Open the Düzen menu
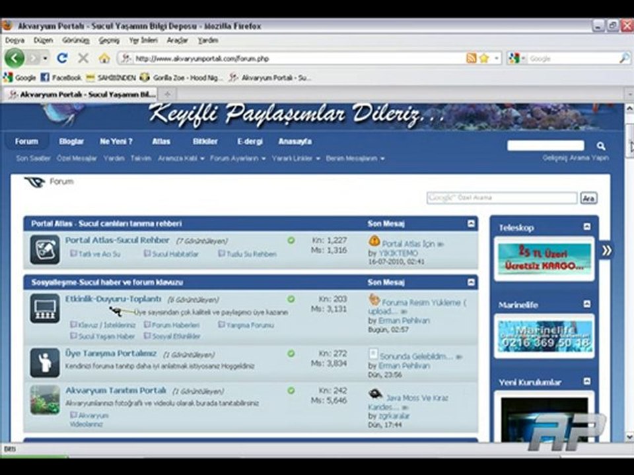The width and height of the screenshot is (634, 475). [x=44, y=40]
